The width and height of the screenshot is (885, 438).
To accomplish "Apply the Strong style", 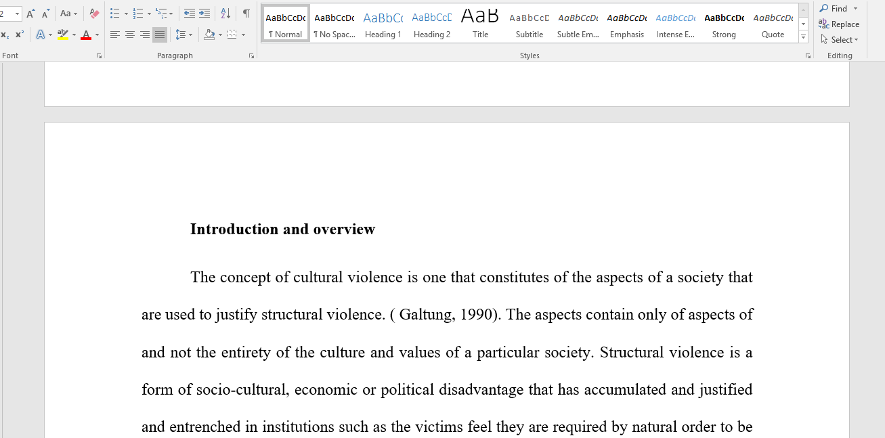I will pyautogui.click(x=725, y=24).
